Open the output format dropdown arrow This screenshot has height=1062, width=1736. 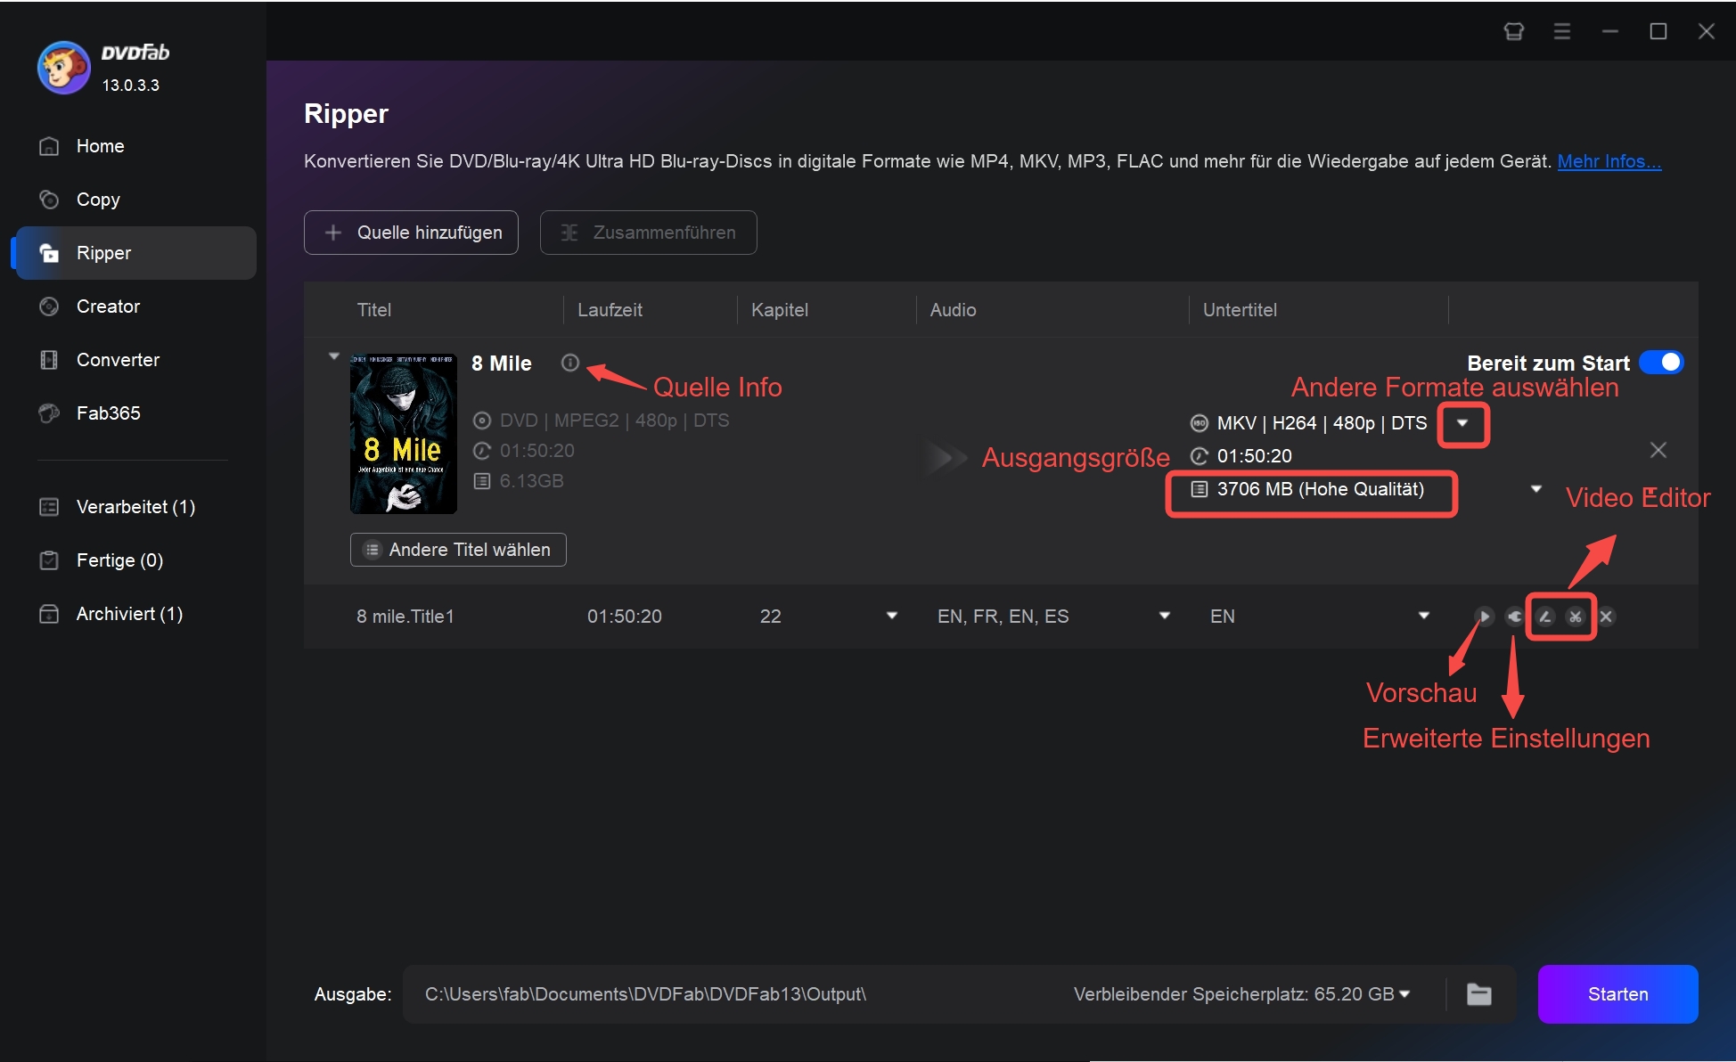pyautogui.click(x=1462, y=423)
